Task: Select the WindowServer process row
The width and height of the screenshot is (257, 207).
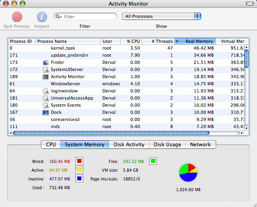Action: (x=127, y=84)
